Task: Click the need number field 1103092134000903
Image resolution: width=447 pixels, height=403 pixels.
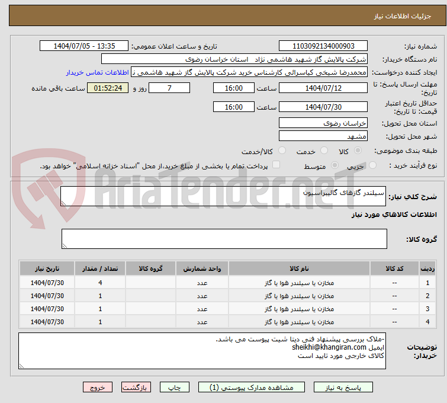Action: (x=323, y=46)
